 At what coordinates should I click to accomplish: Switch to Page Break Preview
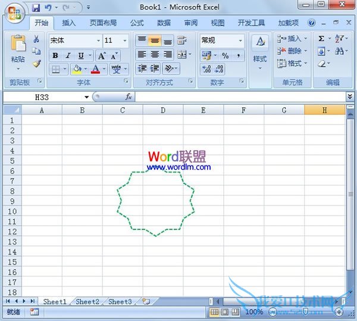(235, 312)
